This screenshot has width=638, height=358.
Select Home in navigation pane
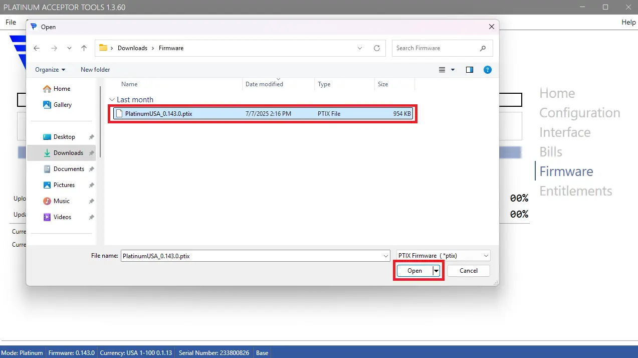coord(62,89)
